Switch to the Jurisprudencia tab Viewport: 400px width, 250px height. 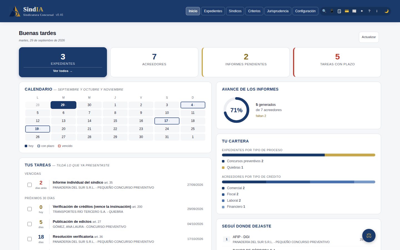point(278,11)
